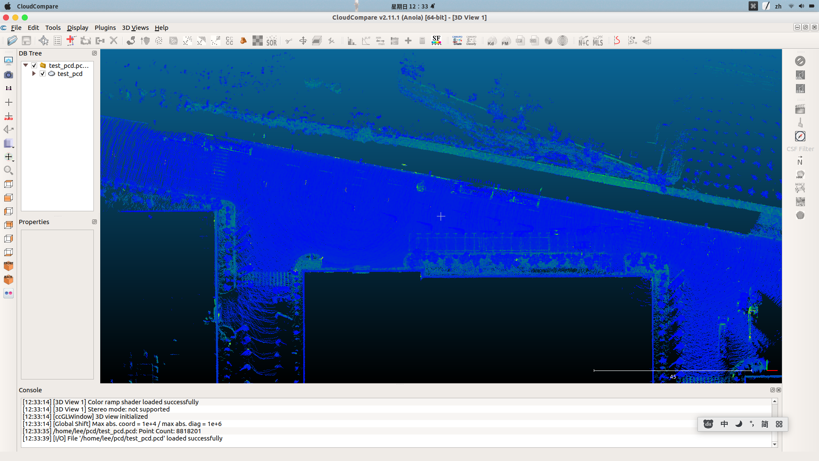Click the volume icon in menu bar

tap(802, 6)
